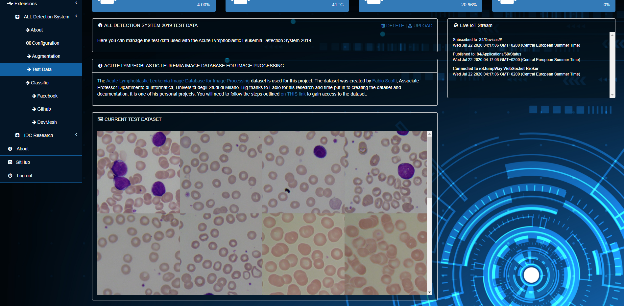Click the power icon beside Log out
The image size is (624, 306).
(10, 176)
